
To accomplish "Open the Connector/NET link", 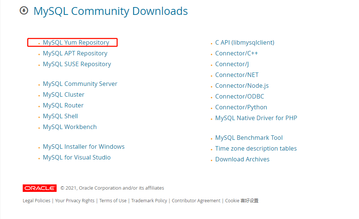I will pyautogui.click(x=237, y=75).
